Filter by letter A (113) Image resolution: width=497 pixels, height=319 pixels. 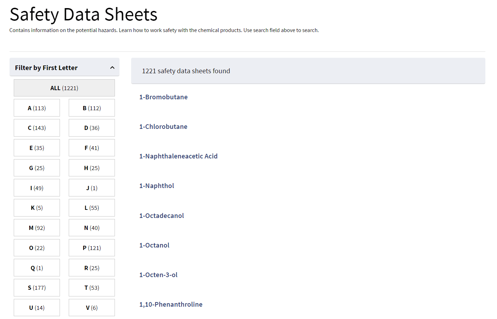(37, 108)
